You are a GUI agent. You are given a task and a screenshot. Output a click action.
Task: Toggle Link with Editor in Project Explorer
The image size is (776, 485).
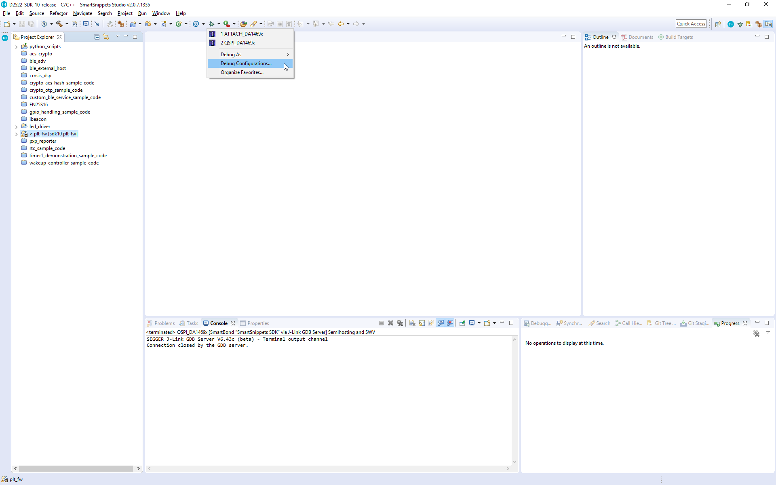[106, 37]
